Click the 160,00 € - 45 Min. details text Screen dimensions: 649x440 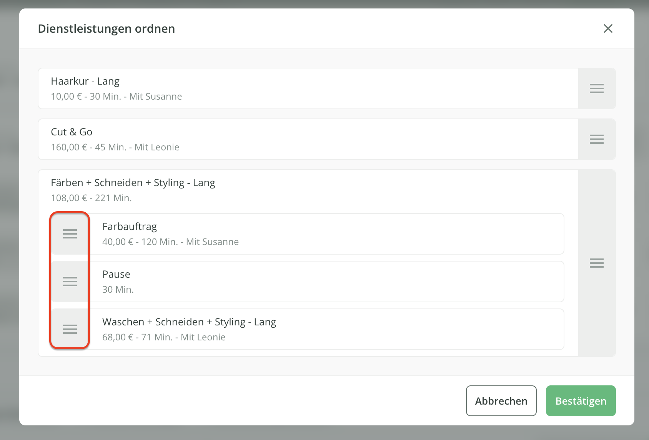click(115, 147)
